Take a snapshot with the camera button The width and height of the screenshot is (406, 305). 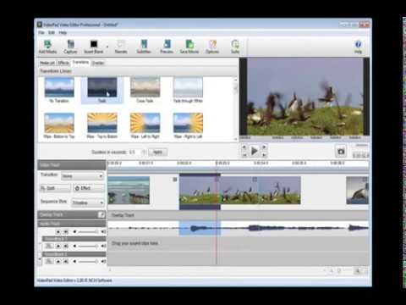[341, 152]
